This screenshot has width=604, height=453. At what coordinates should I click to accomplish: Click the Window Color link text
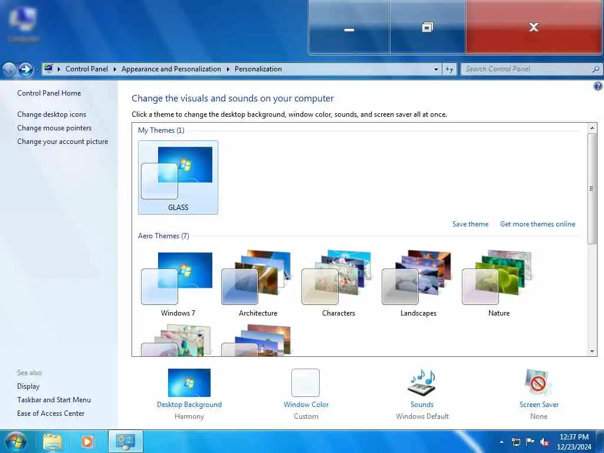306,405
